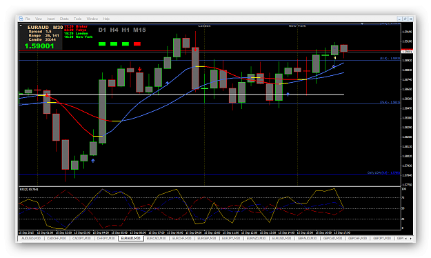This screenshot has width=431, height=258.
Task: Open the View menu
Action: (x=39, y=19)
